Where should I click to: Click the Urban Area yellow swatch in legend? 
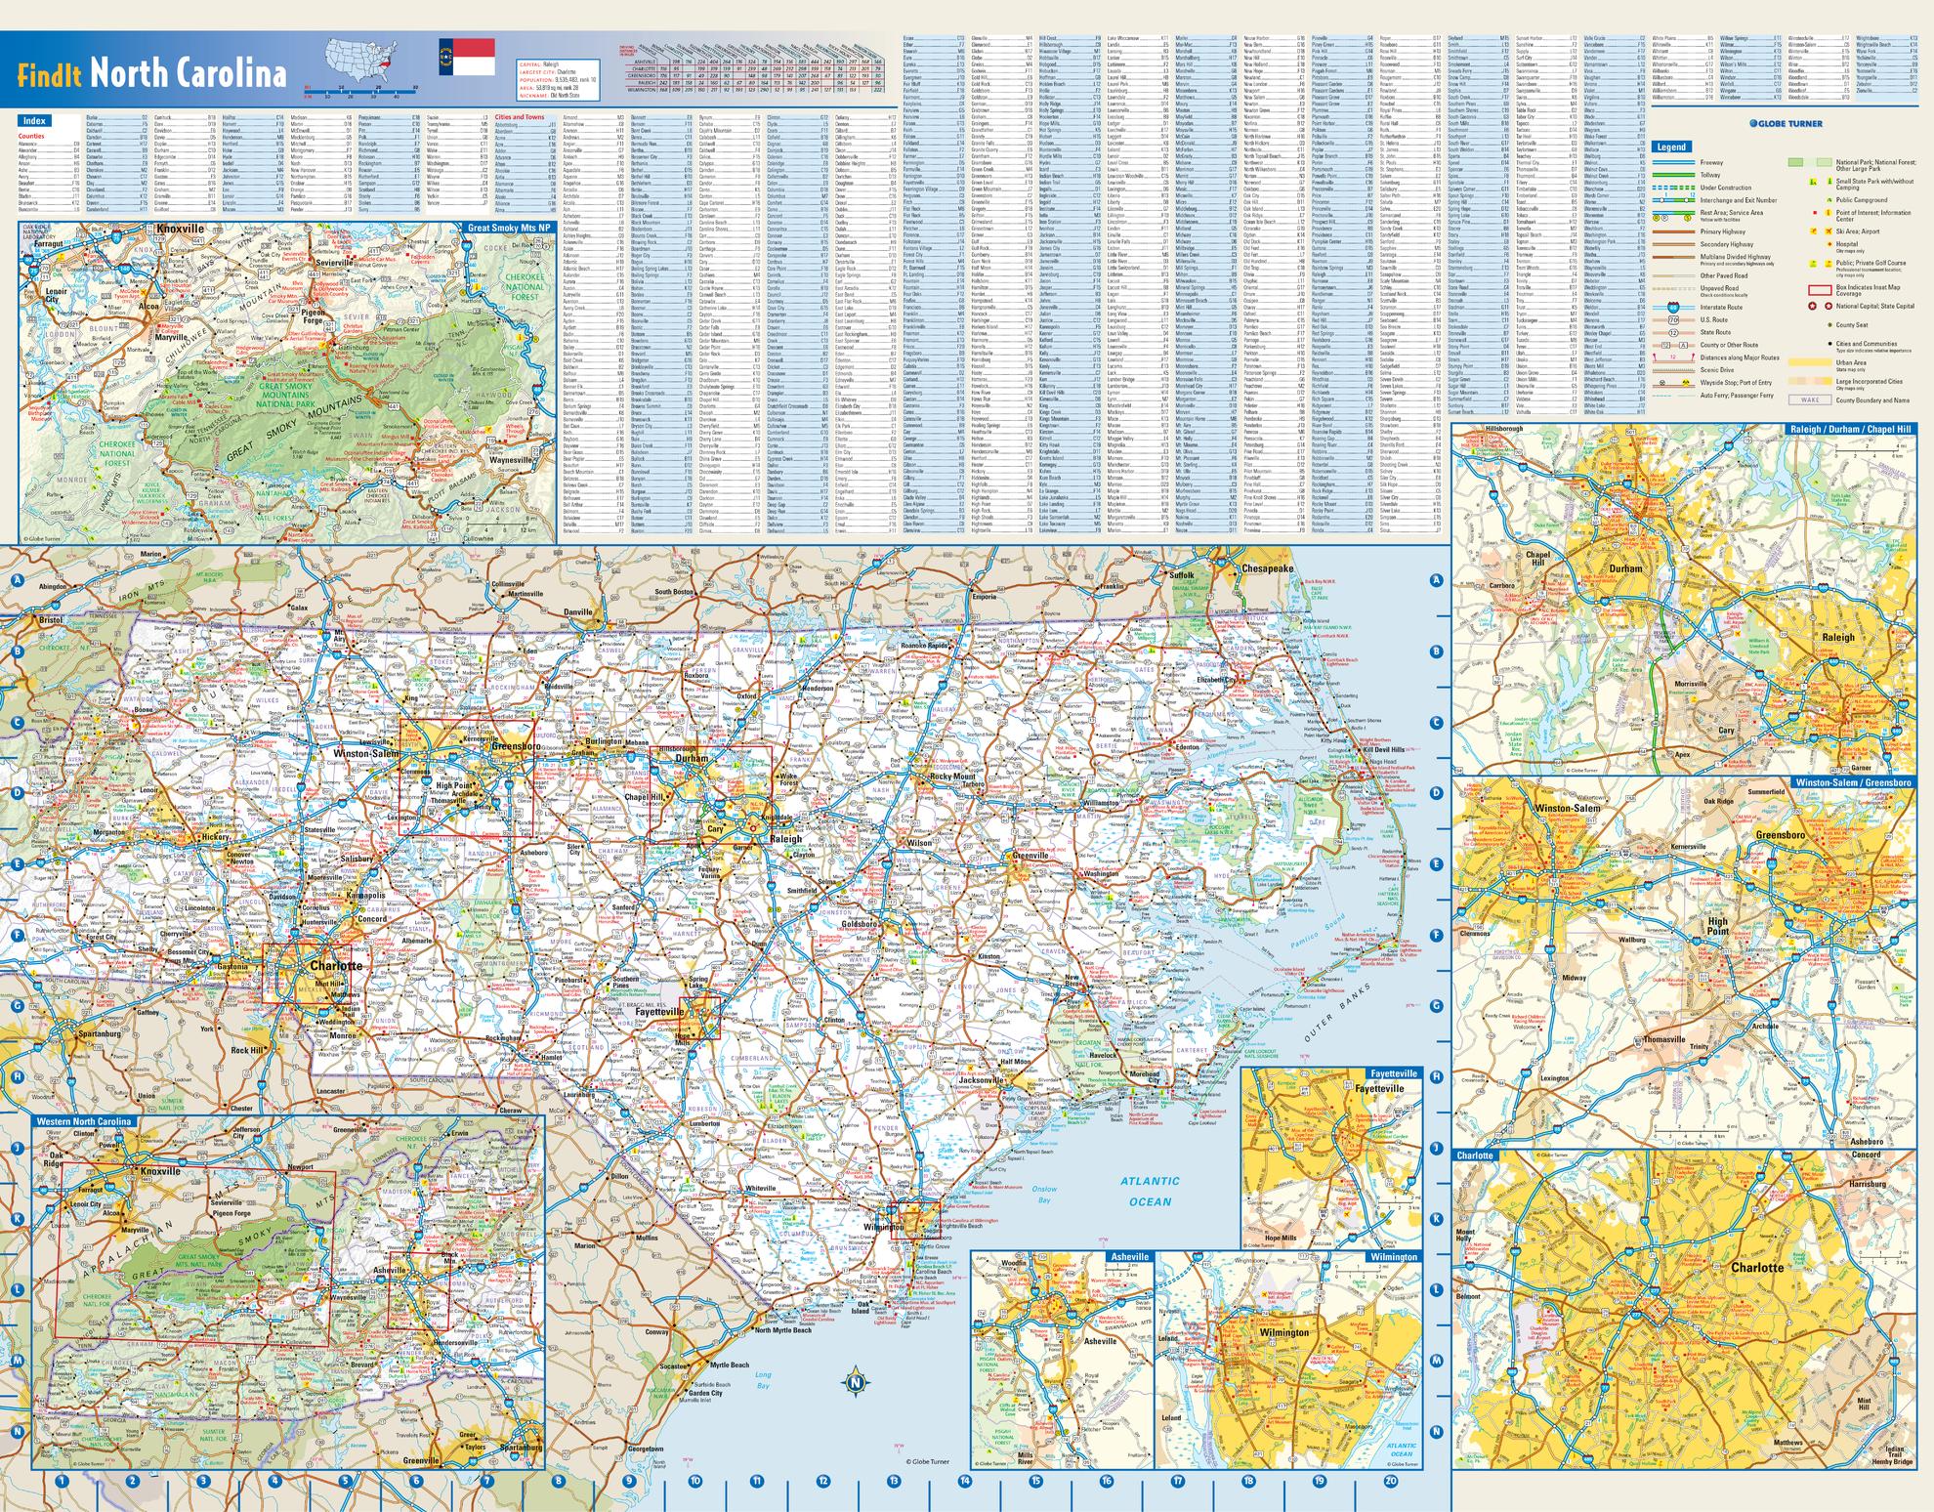coord(1809,362)
